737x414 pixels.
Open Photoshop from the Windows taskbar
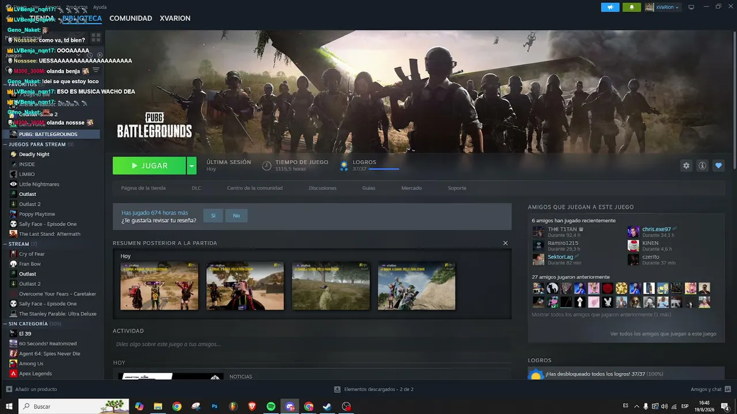(x=215, y=407)
